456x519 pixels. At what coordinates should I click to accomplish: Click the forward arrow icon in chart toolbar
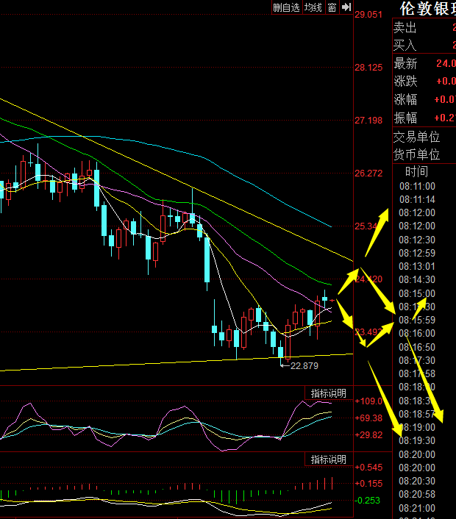[345, 7]
